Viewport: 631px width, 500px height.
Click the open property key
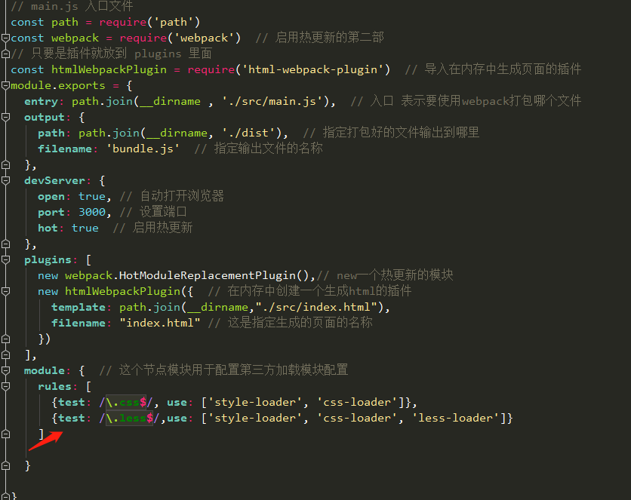51,197
